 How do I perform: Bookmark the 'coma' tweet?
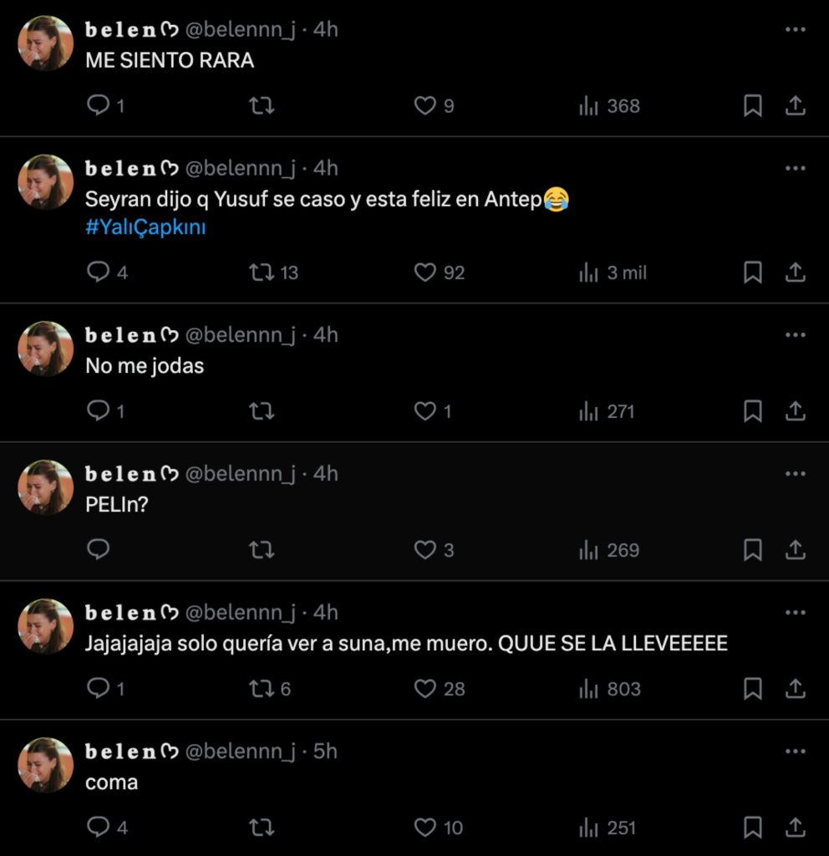pyautogui.click(x=753, y=827)
